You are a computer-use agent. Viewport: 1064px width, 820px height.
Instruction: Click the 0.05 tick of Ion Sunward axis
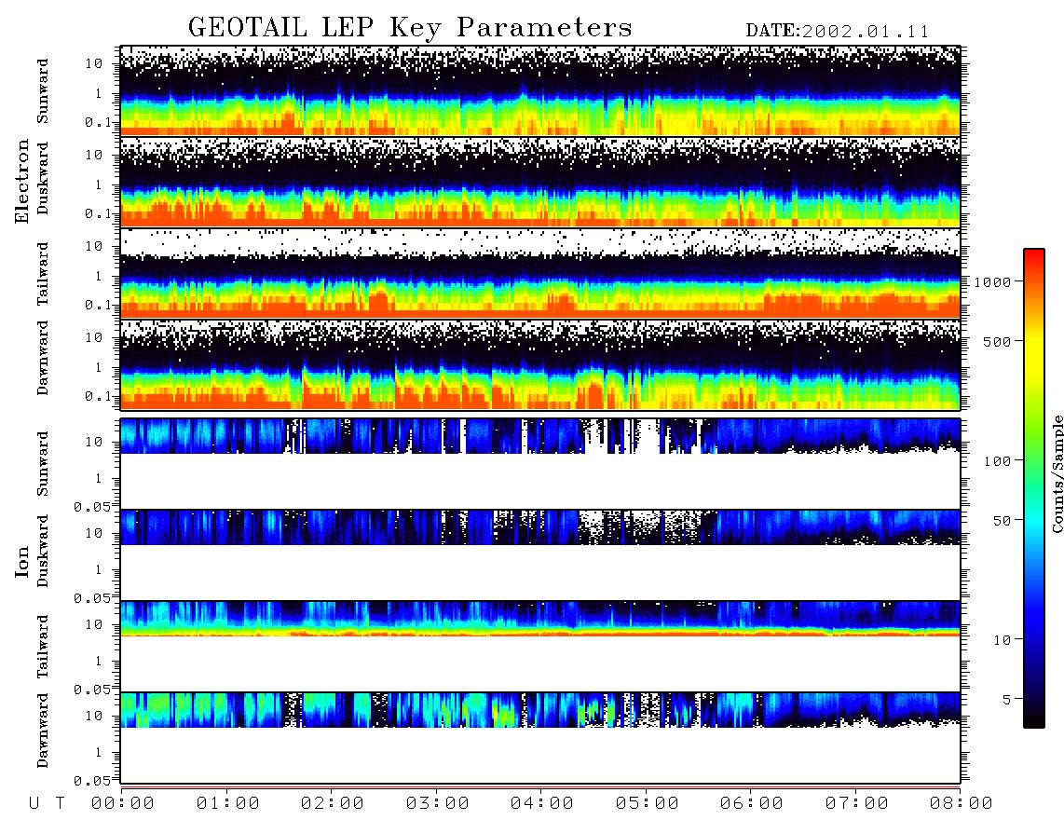click(91, 507)
